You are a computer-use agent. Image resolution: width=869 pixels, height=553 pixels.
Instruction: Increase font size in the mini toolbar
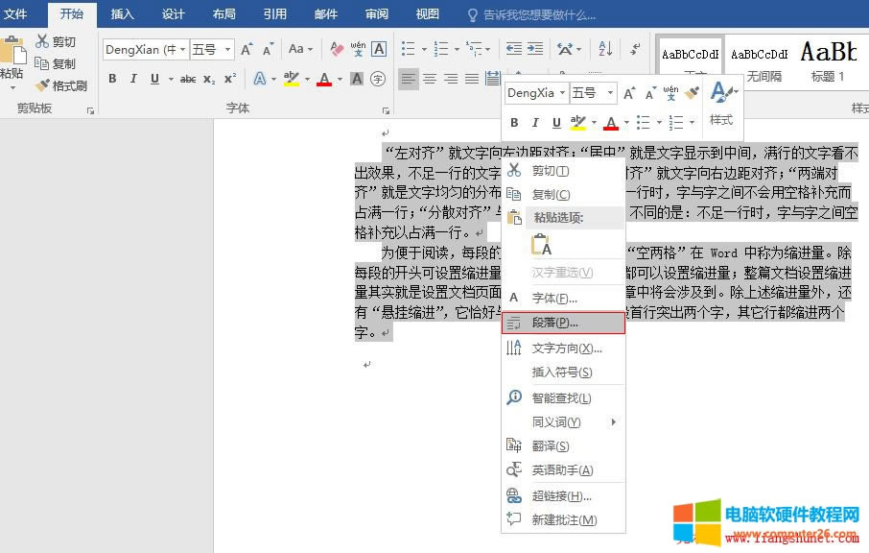[x=629, y=91]
